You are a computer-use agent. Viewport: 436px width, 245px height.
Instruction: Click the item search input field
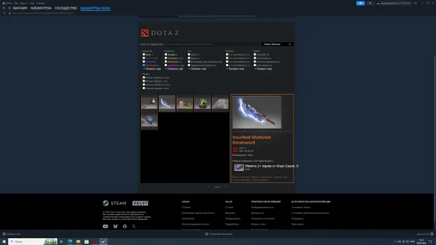pos(212,44)
